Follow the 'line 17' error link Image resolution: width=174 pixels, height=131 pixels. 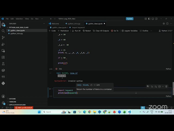coord(74,73)
